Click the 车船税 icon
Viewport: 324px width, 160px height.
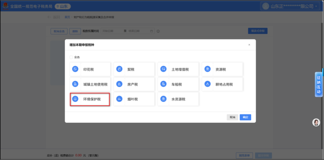[163, 84]
